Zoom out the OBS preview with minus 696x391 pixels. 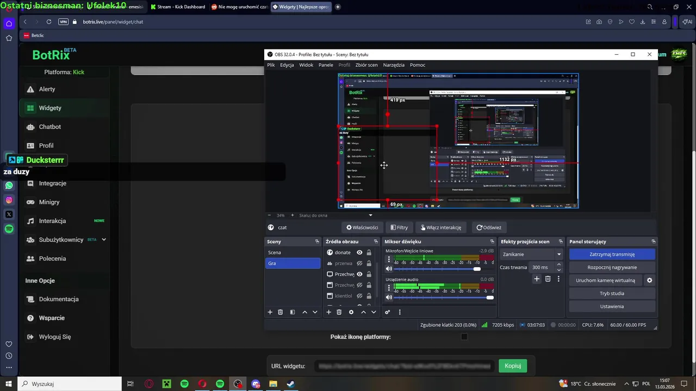point(270,215)
